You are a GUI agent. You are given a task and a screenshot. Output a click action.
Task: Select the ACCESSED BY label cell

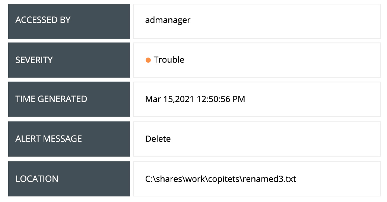(69, 20)
